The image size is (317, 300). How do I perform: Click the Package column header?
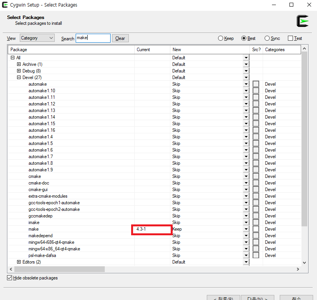tap(71, 50)
